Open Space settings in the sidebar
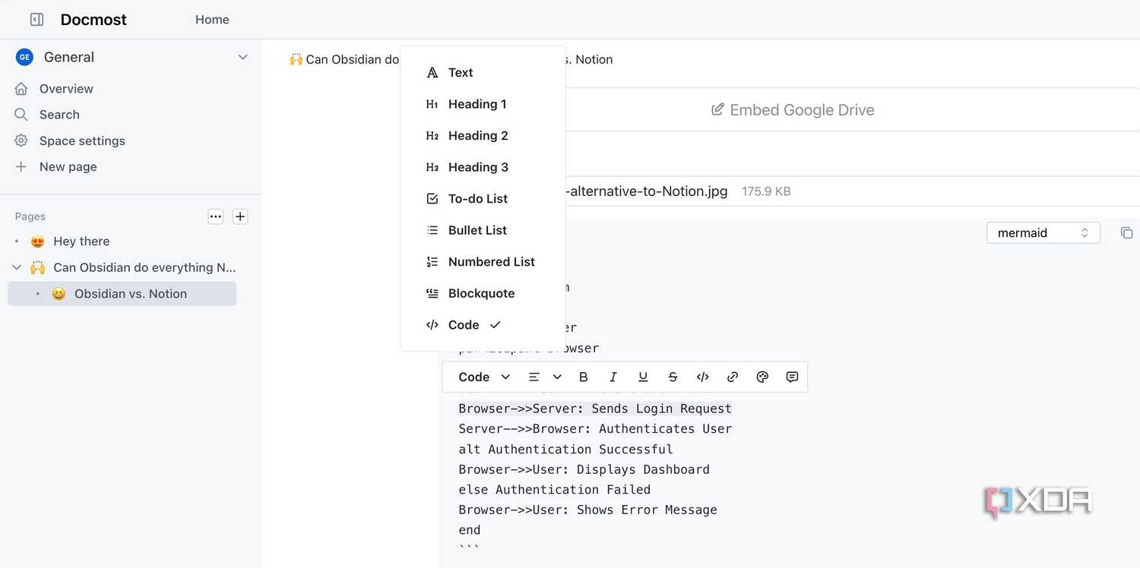Image resolution: width=1140 pixels, height=568 pixels. [82, 140]
